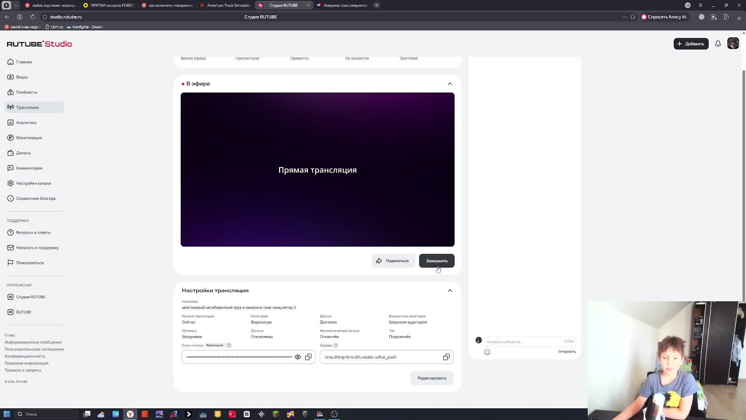Image resolution: width=746 pixels, height=420 pixels.
Task: Go to Аналитика in sidebar
Action: click(26, 122)
